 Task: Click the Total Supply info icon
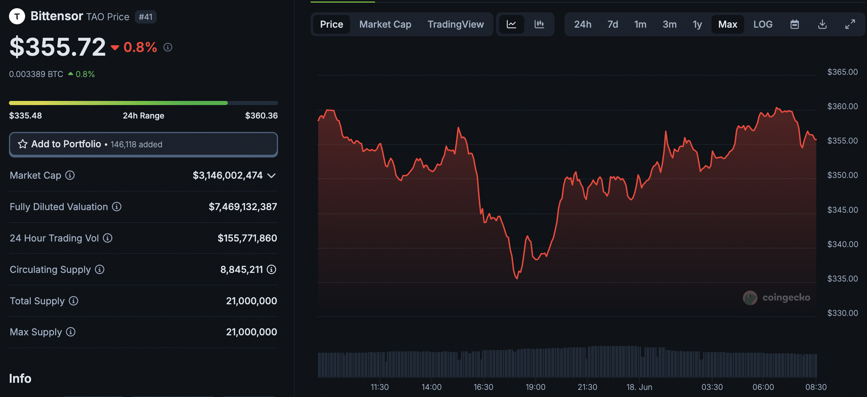tap(73, 301)
